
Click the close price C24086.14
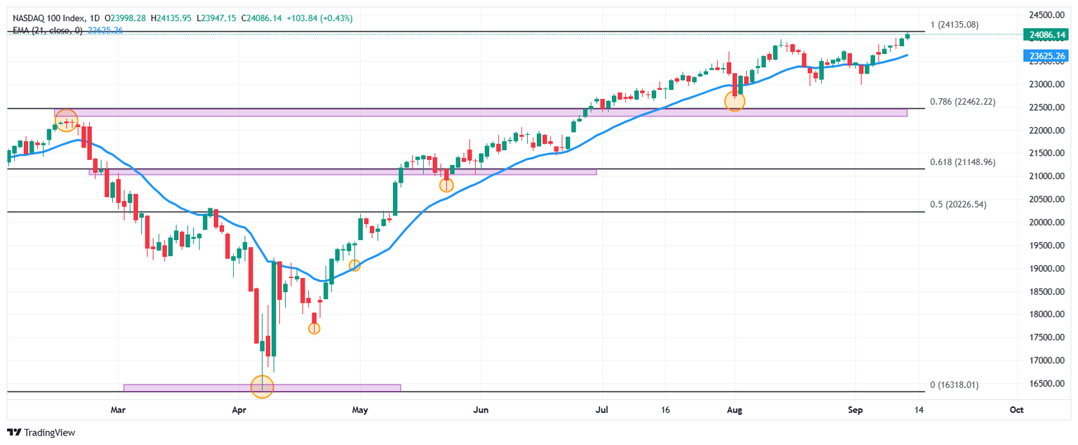(261, 17)
